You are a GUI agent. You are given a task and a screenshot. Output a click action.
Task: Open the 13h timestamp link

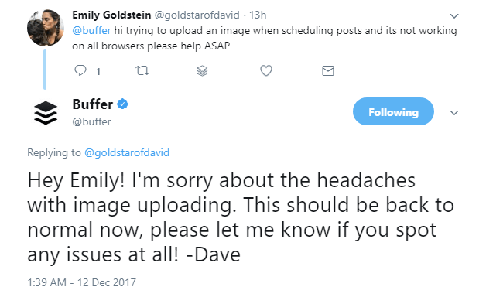coord(258,15)
